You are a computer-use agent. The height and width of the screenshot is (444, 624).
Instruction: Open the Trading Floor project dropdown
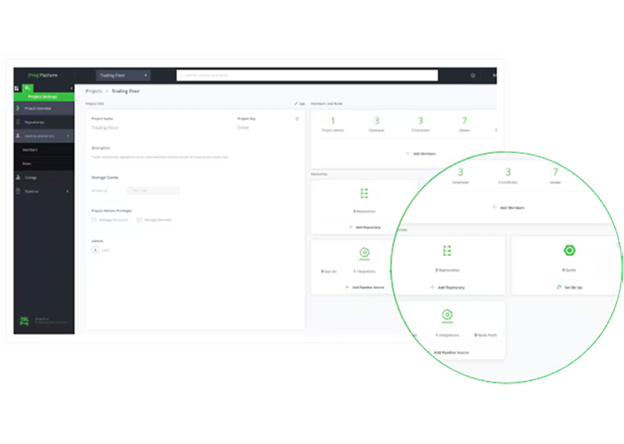click(123, 75)
